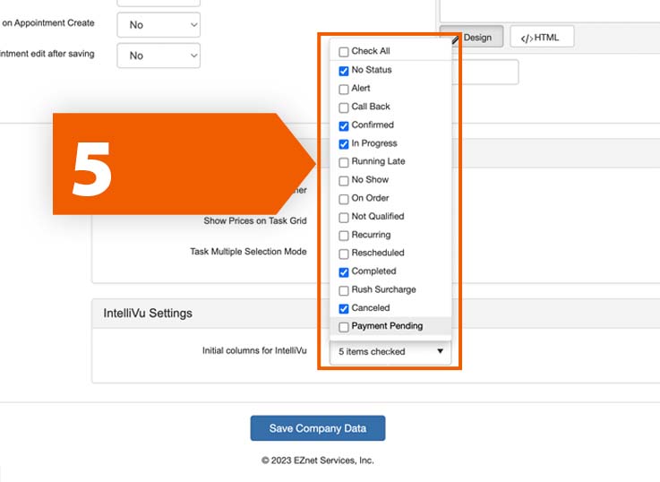Enable the On Order checkbox
Image resolution: width=660 pixels, height=482 pixels.
[344, 199]
